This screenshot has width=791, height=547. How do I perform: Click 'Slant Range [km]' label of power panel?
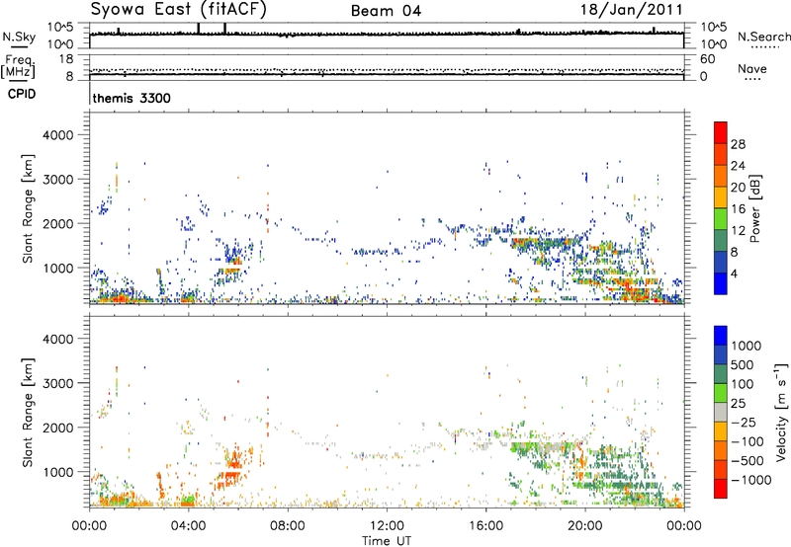point(28,208)
